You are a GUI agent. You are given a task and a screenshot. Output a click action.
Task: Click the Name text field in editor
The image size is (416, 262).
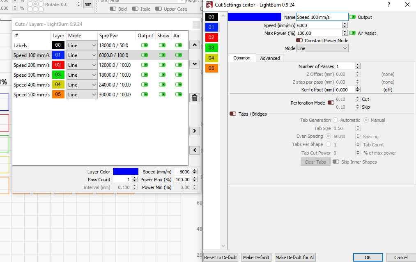(x=322, y=17)
